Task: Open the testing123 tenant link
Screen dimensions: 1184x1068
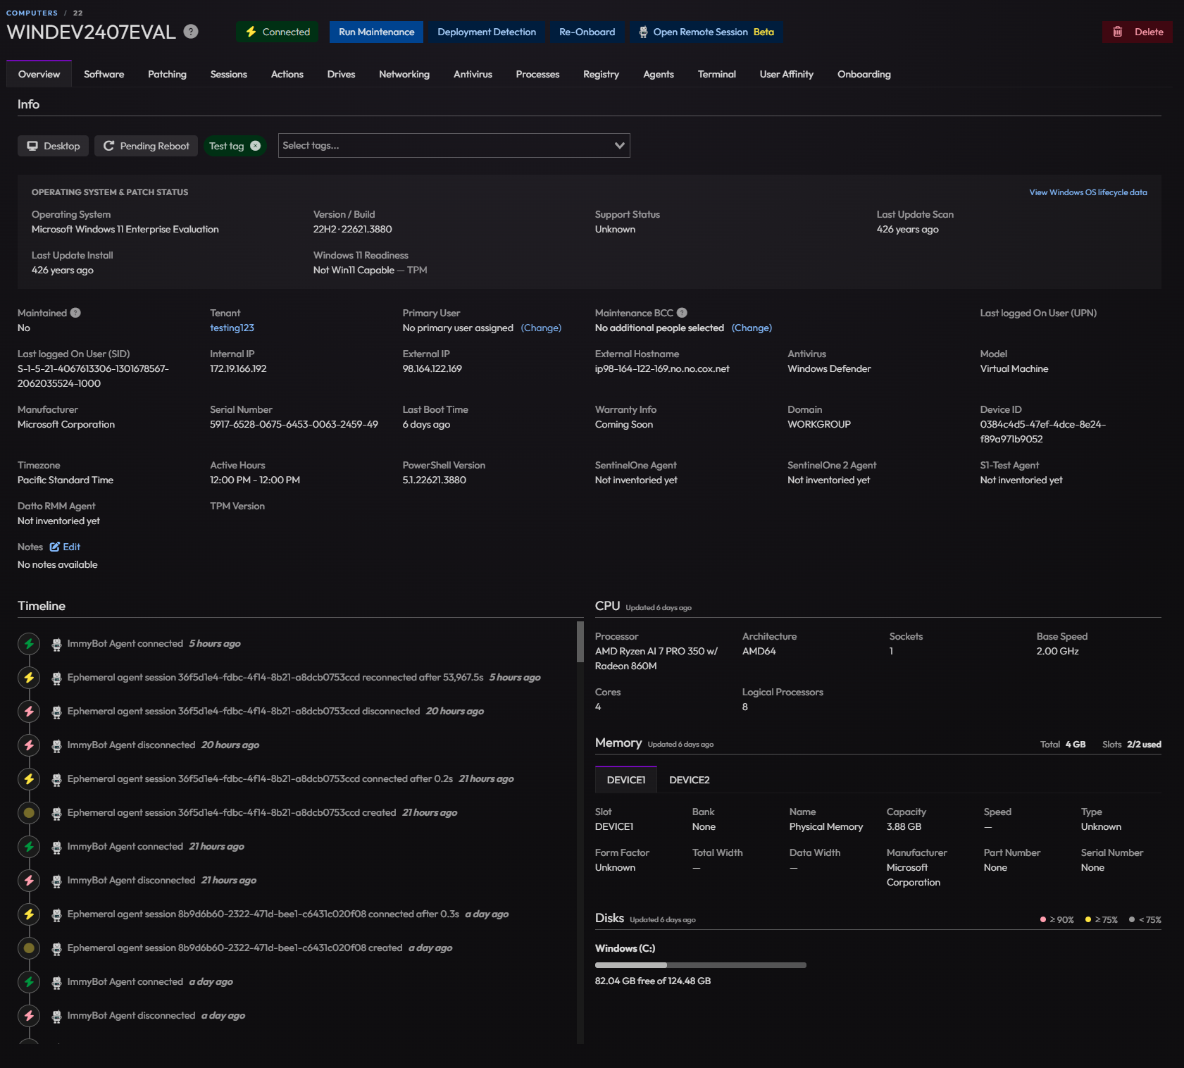Action: pyautogui.click(x=232, y=328)
